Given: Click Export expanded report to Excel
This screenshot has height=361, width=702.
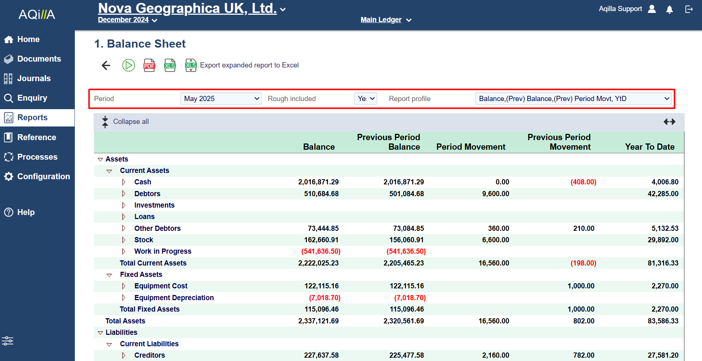Looking at the screenshot, I should click(x=249, y=65).
